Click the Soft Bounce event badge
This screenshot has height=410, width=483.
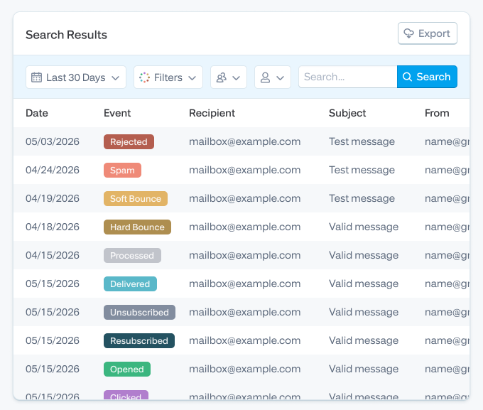click(x=136, y=198)
